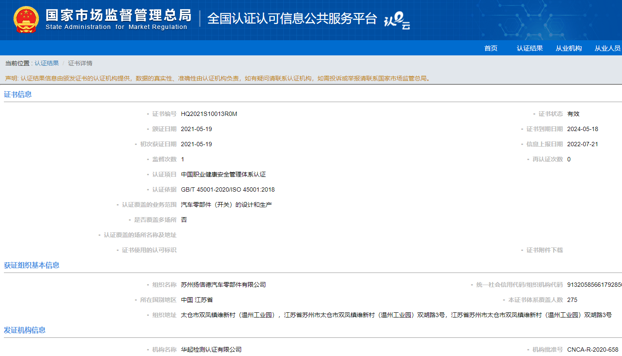Click approval number CNCA-R-2020-658
This screenshot has height=356, width=622.
click(x=593, y=350)
